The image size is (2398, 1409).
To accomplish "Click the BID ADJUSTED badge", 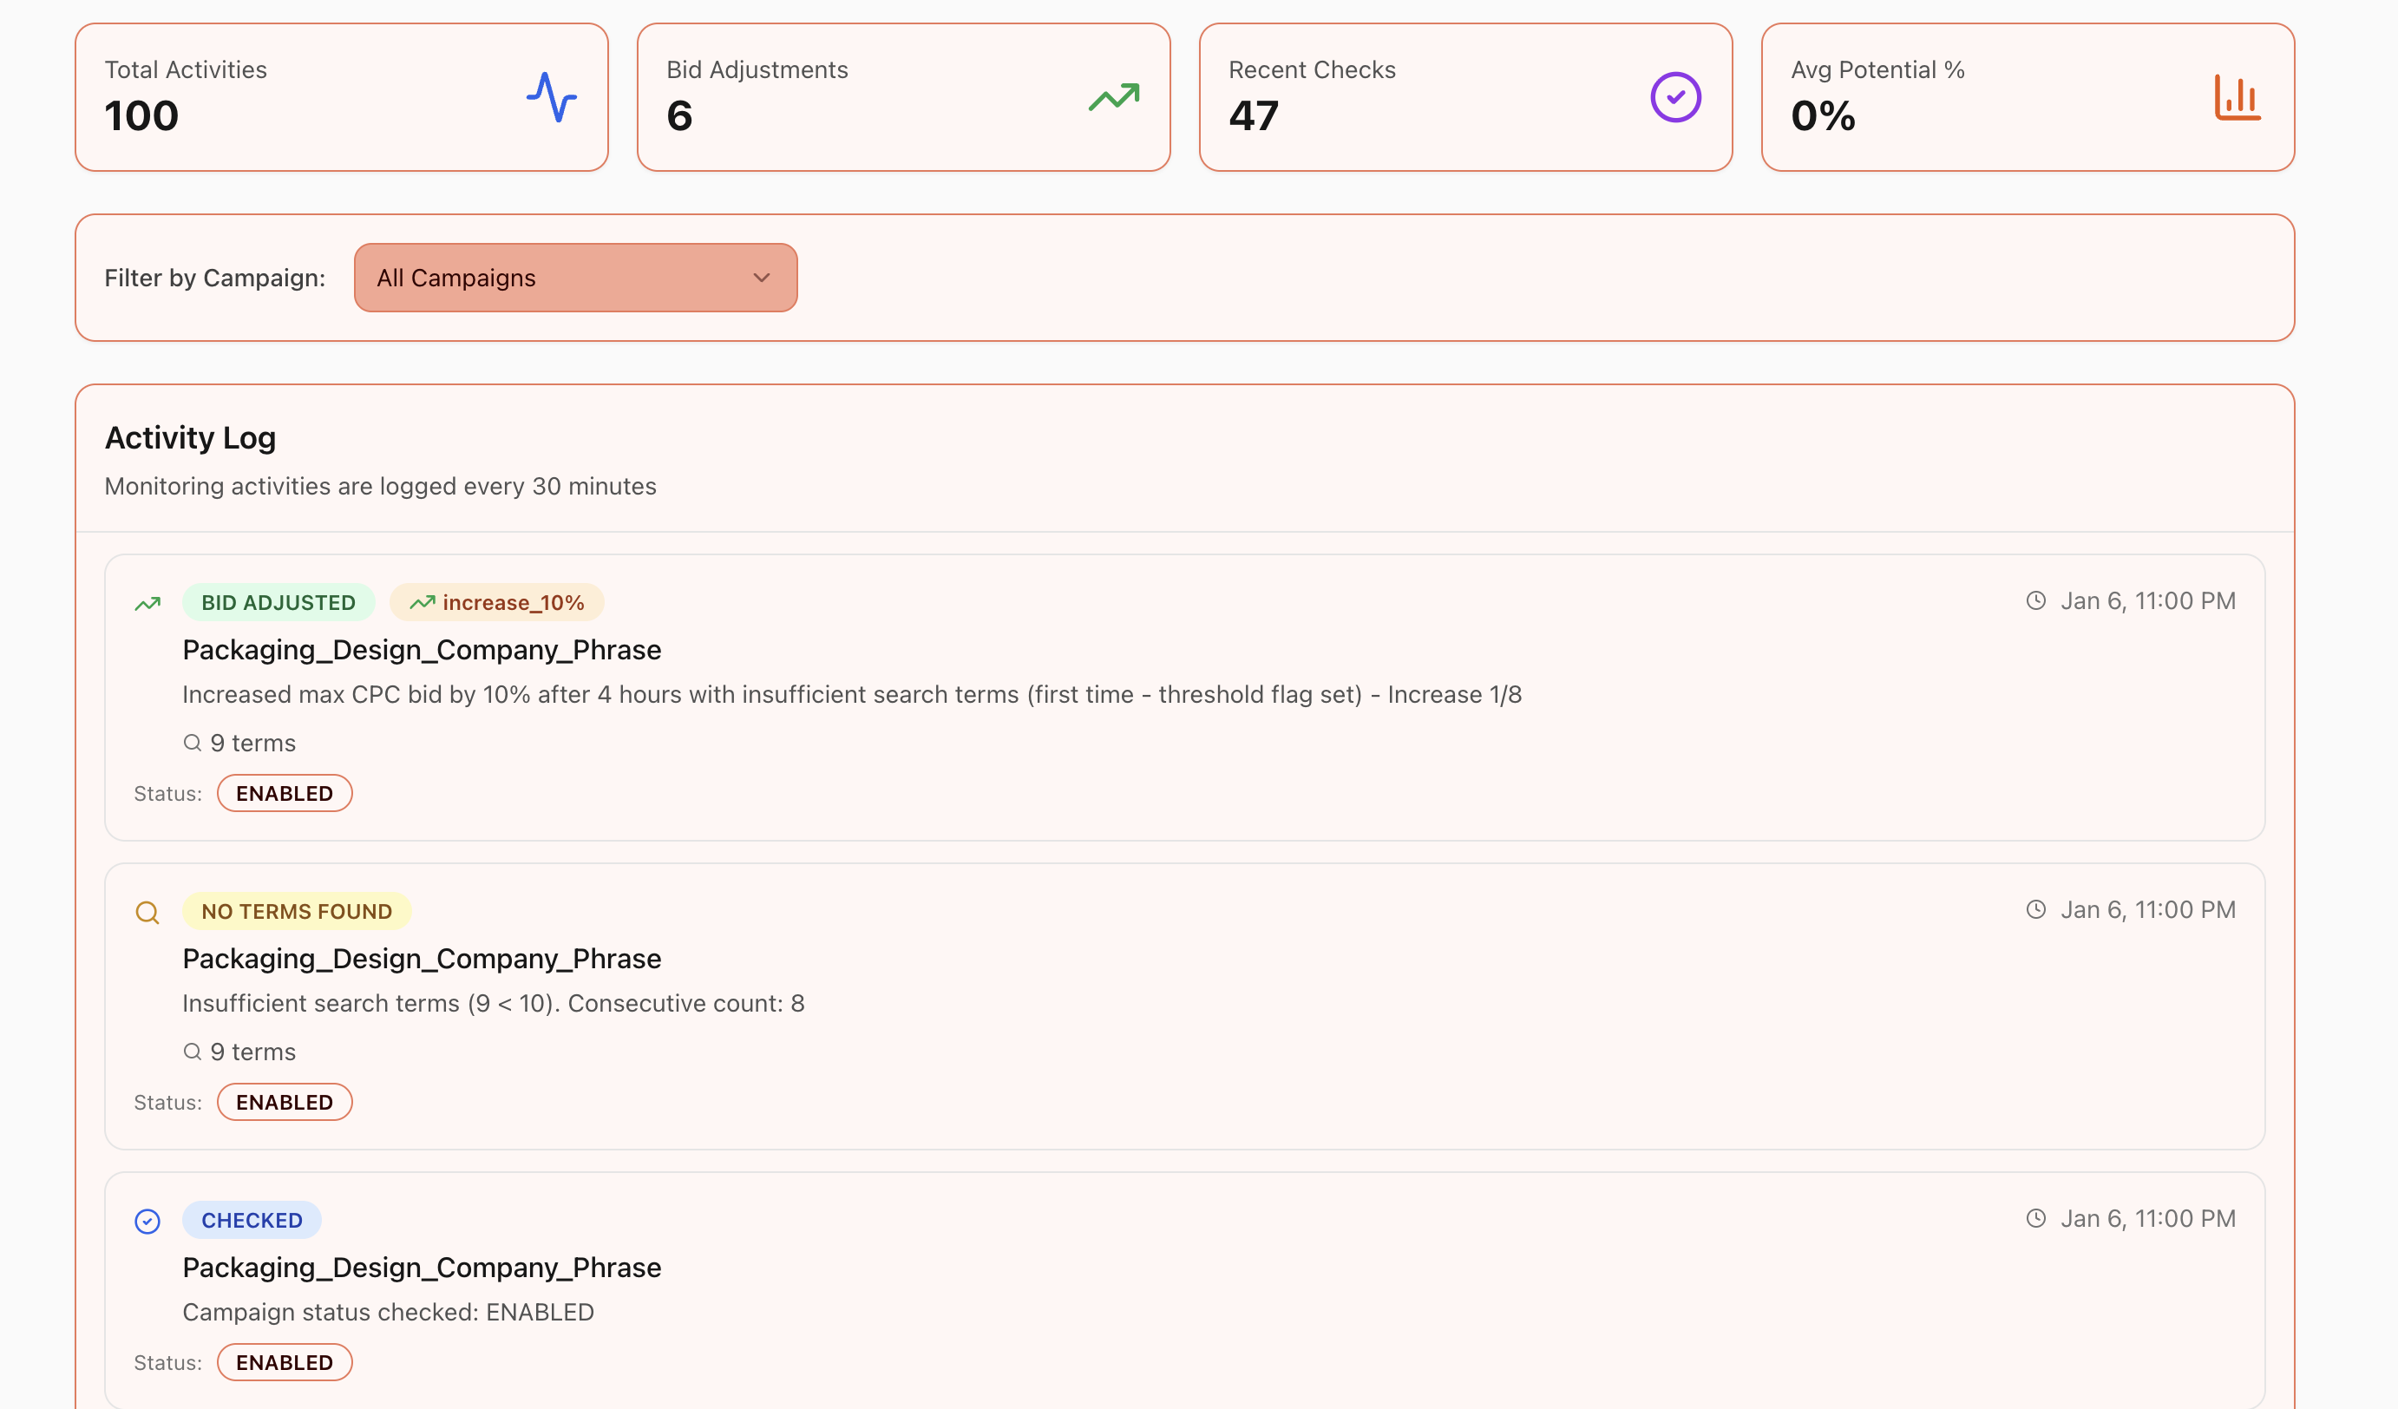I will (278, 602).
